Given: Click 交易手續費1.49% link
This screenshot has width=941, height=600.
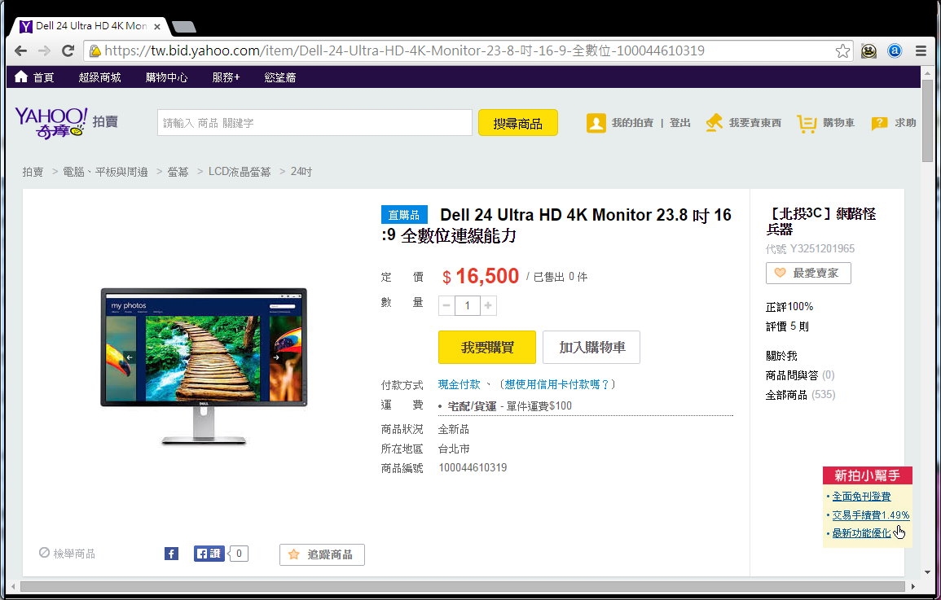Looking at the screenshot, I should pyautogui.click(x=871, y=515).
